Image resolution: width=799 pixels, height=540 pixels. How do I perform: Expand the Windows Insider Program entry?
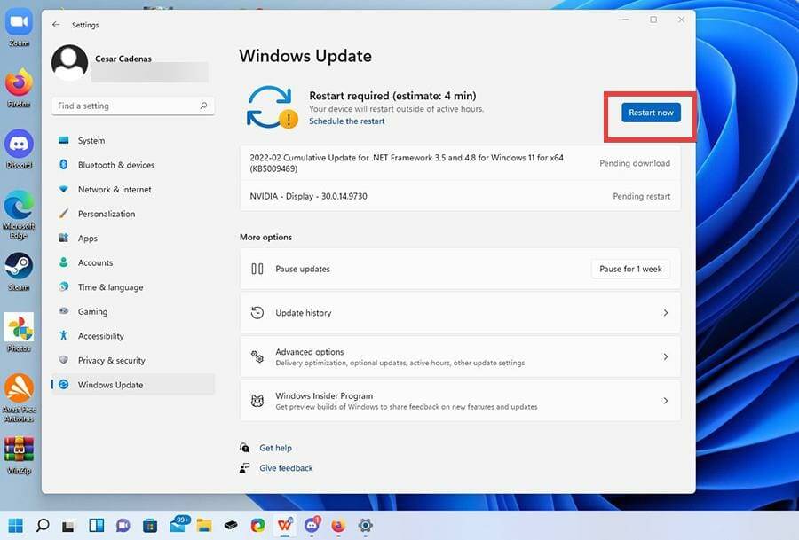click(460, 400)
